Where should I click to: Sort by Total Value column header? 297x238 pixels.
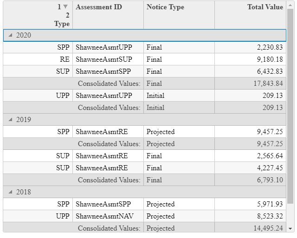250,15
